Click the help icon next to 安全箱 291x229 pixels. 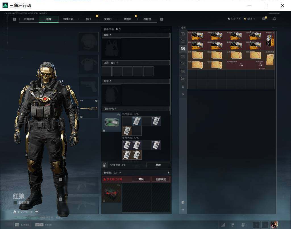pos(120,173)
